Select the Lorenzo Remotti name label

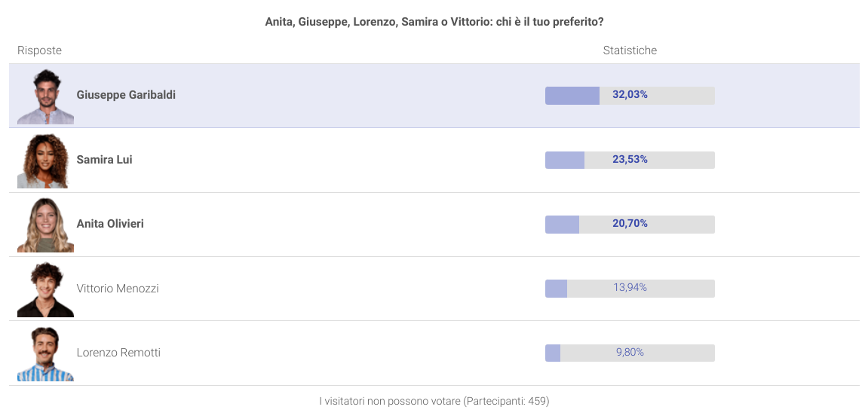click(x=118, y=352)
